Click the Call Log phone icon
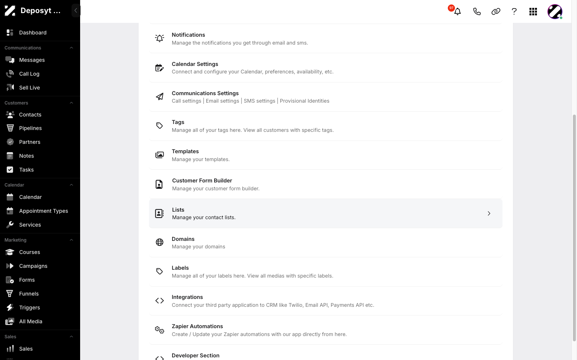This screenshot has height=360, width=577. (10, 74)
